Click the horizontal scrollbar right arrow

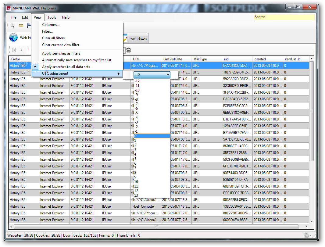point(306,227)
